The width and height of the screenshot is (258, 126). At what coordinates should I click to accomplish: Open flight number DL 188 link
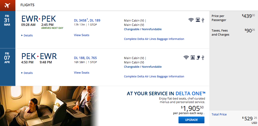[x=79, y=58]
